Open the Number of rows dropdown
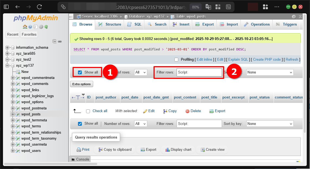Viewport: 310px width, 169px height. point(140,72)
